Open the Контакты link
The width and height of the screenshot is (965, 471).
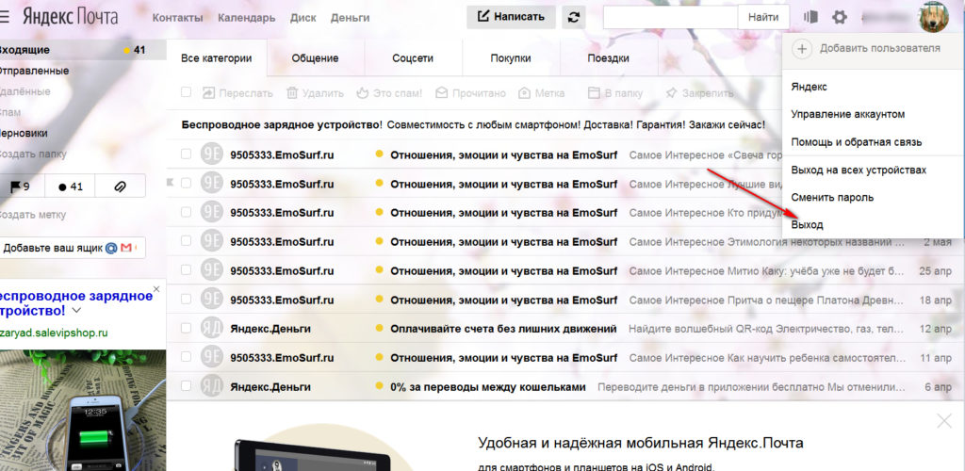point(177,18)
